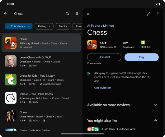Tap the PEGI 3 info icon
Screen dimensions: 165x137
click(x=149, y=47)
